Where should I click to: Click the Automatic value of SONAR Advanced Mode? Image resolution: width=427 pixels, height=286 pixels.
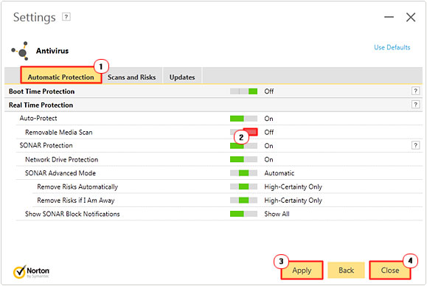click(x=279, y=173)
